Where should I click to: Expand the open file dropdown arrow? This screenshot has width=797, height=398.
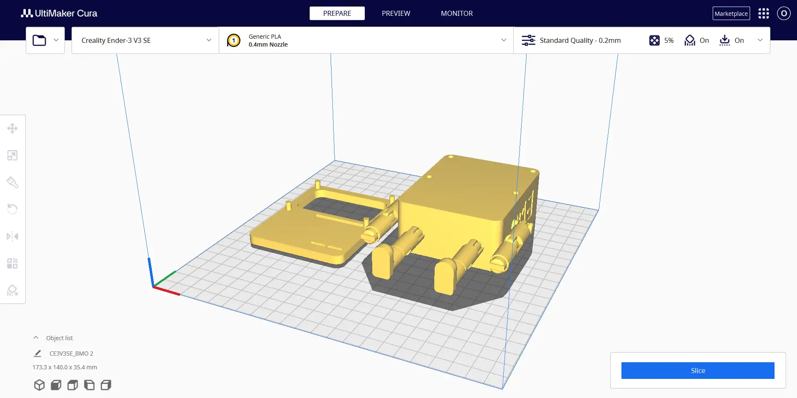click(x=56, y=40)
